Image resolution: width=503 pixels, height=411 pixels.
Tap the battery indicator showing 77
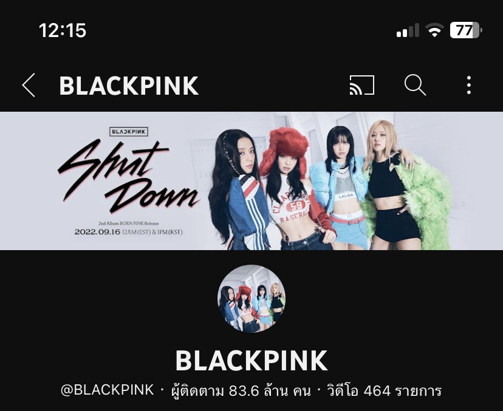466,31
